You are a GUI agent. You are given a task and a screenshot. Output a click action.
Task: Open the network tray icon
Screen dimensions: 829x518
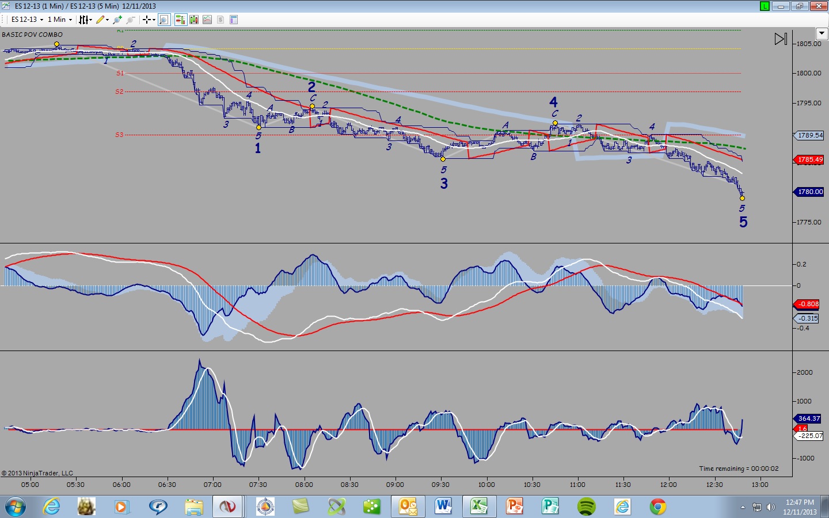[757, 507]
